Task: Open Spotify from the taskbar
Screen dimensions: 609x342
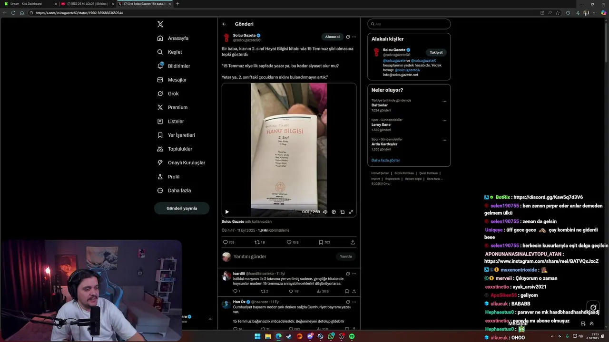Action: click(352, 336)
